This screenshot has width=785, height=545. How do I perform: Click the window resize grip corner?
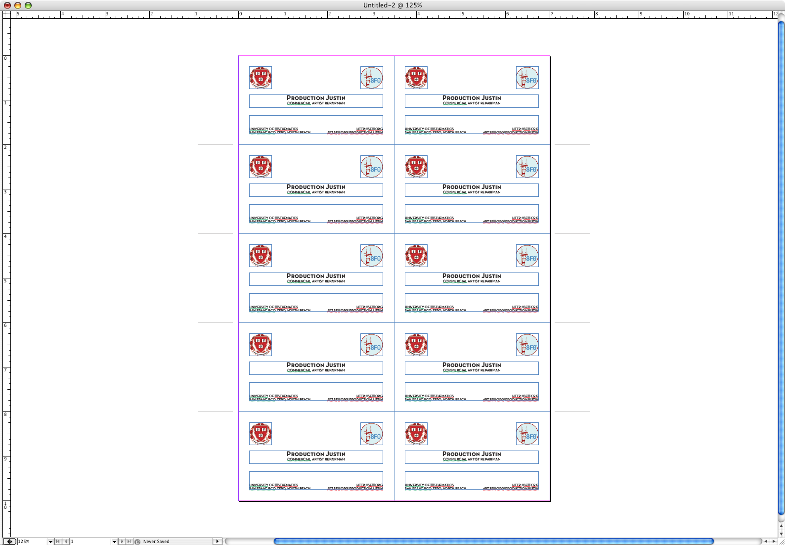click(x=781, y=542)
